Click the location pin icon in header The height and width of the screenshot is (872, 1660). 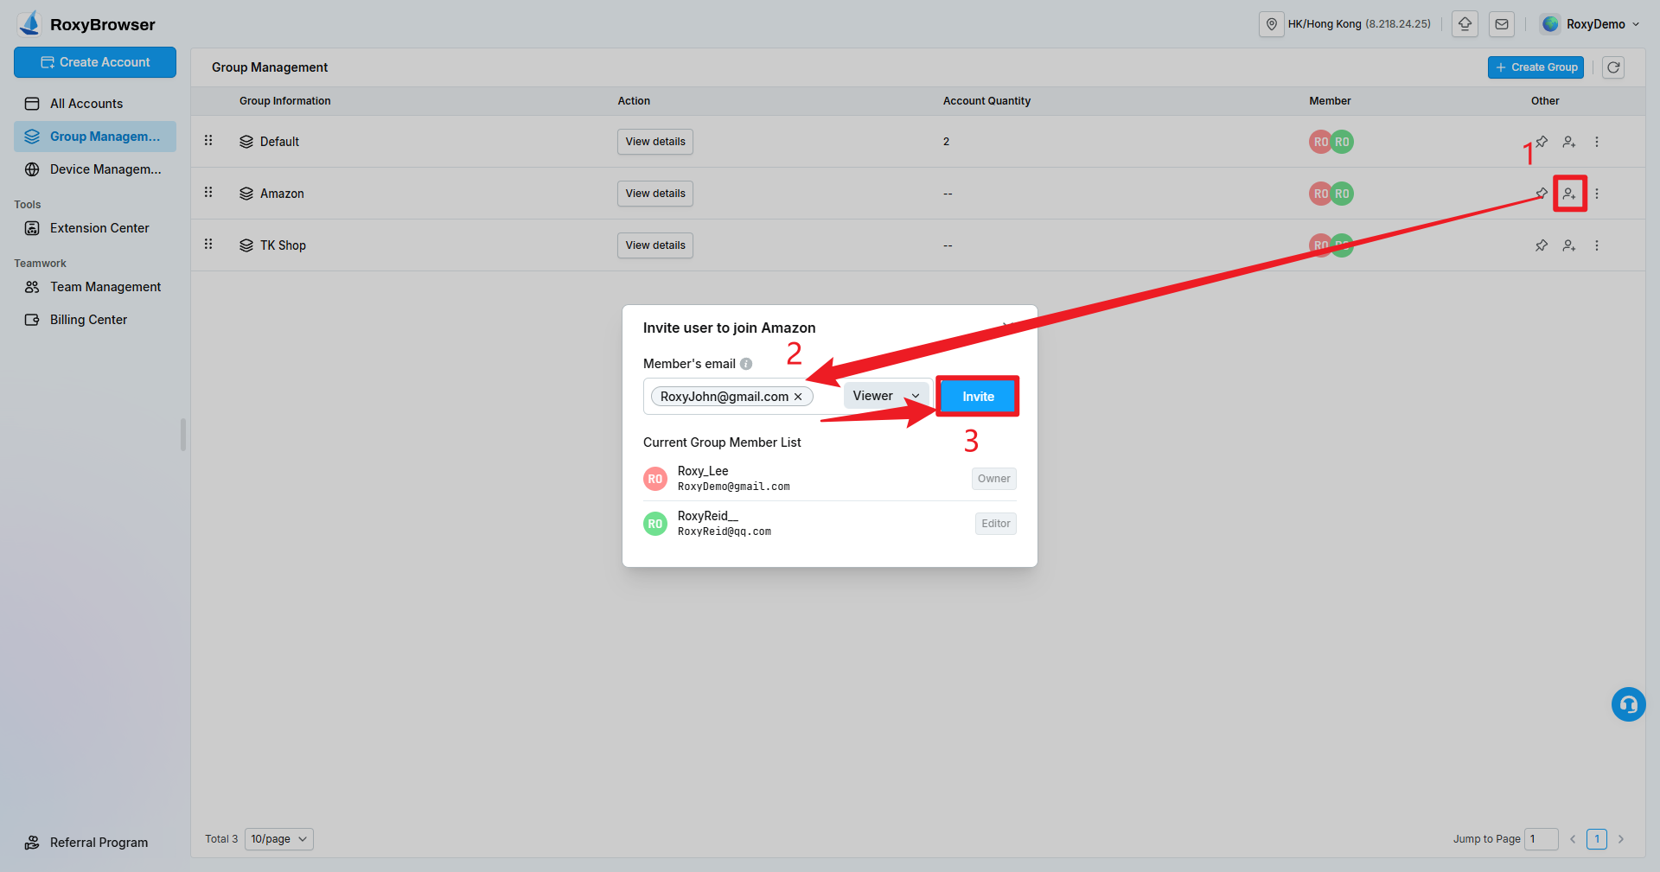tap(1272, 24)
